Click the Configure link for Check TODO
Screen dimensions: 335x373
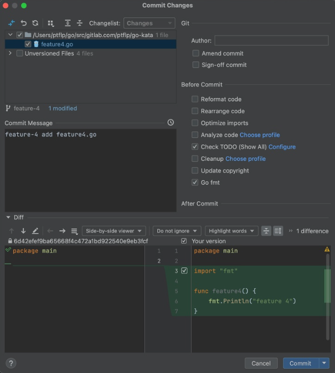point(282,147)
